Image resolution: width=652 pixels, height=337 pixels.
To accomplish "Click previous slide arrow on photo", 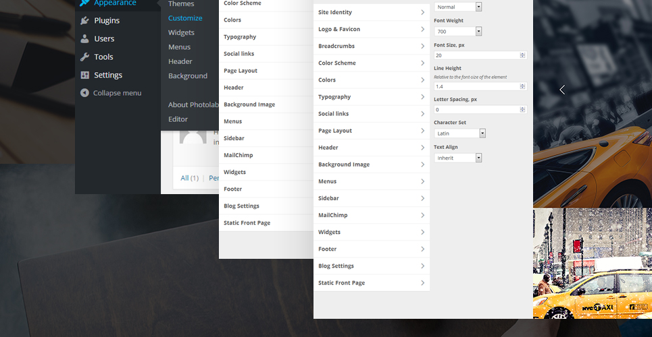I will click(562, 89).
